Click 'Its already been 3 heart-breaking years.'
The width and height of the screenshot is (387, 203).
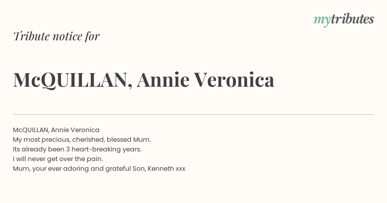pos(77,149)
